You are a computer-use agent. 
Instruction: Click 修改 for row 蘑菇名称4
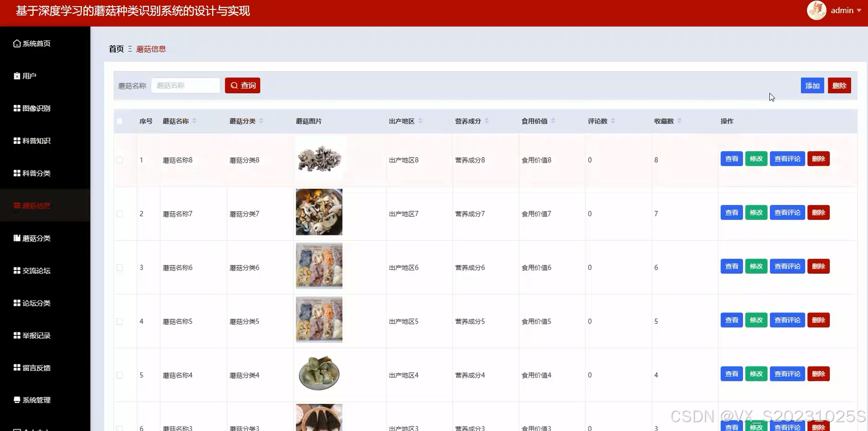pyautogui.click(x=757, y=373)
